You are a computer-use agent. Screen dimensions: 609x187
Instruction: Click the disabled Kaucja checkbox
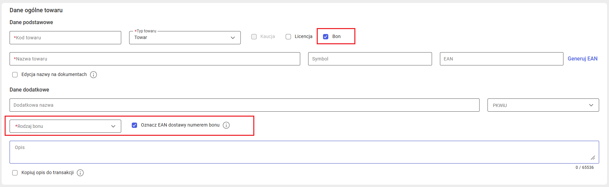254,37
